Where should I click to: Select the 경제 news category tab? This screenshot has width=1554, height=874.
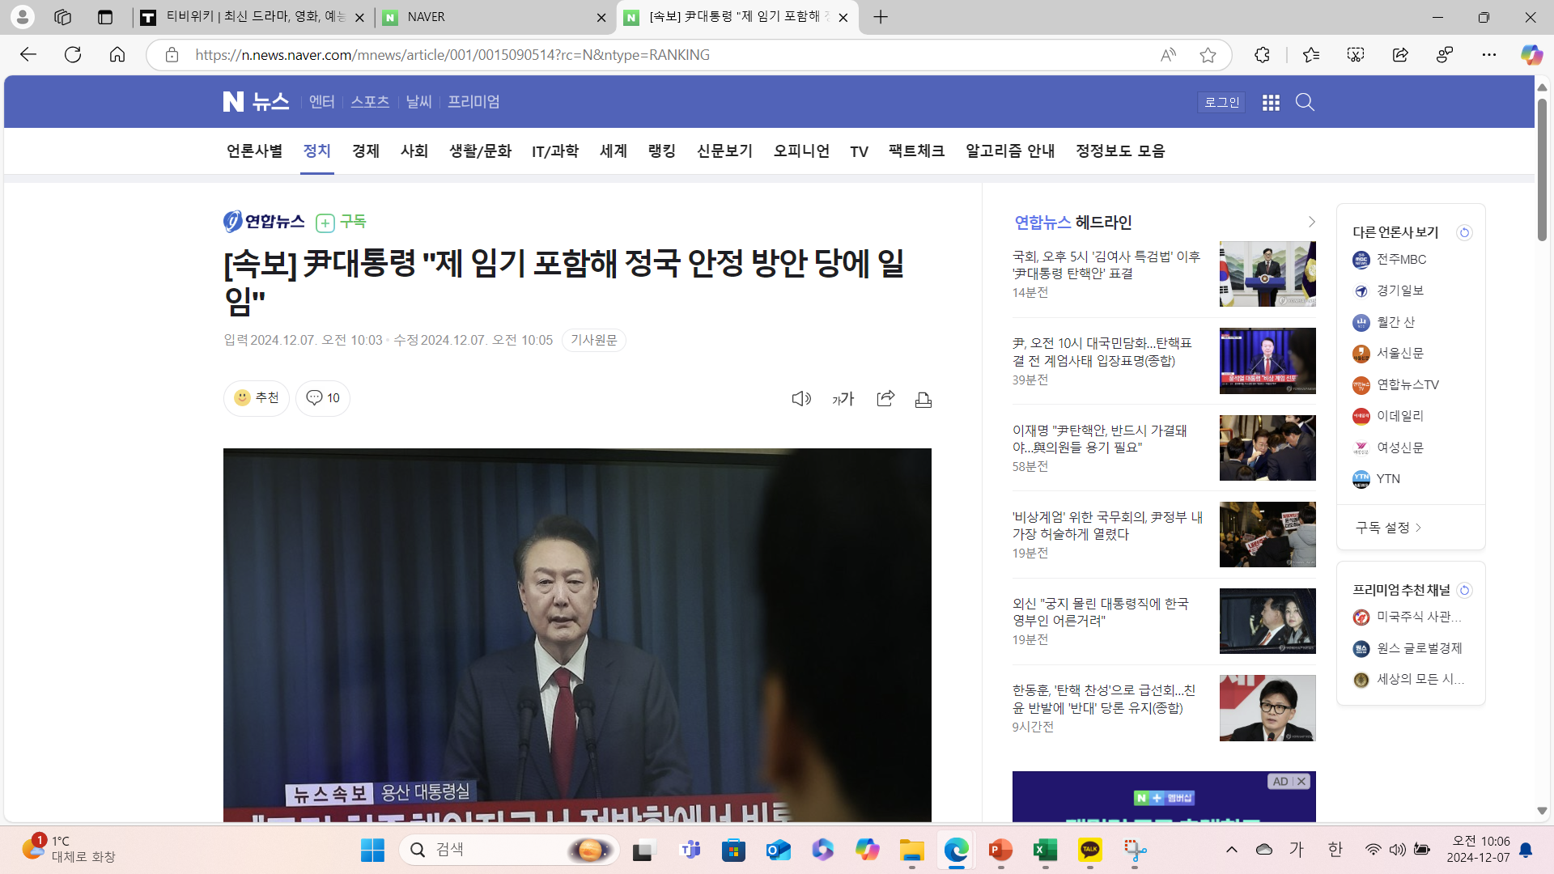tap(365, 151)
